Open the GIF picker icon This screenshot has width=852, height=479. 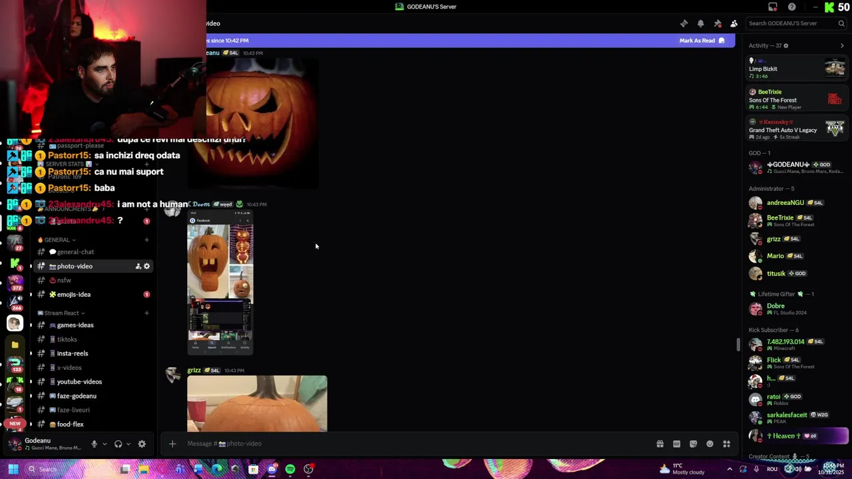click(676, 444)
